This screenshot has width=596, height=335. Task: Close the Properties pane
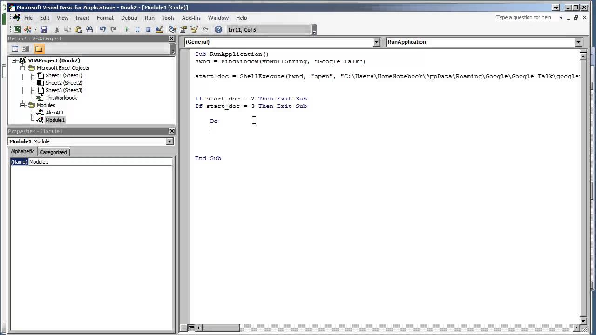tap(172, 131)
